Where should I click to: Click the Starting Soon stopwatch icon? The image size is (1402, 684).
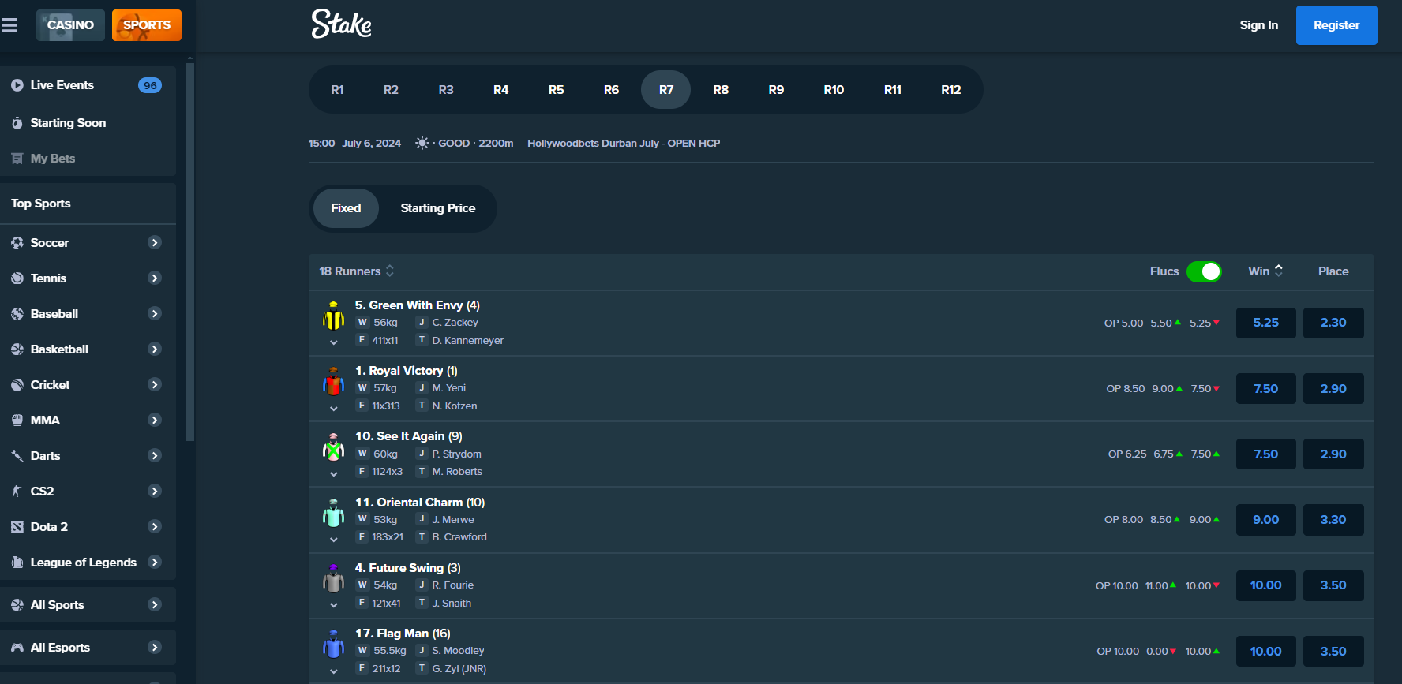tap(17, 123)
